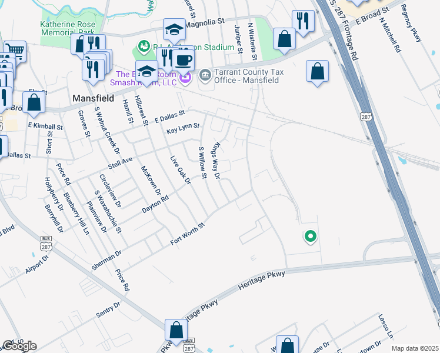This screenshot has height=353, width=440.
Task: Open the Tarrant County Tax Office marker
Action: (x=205, y=76)
